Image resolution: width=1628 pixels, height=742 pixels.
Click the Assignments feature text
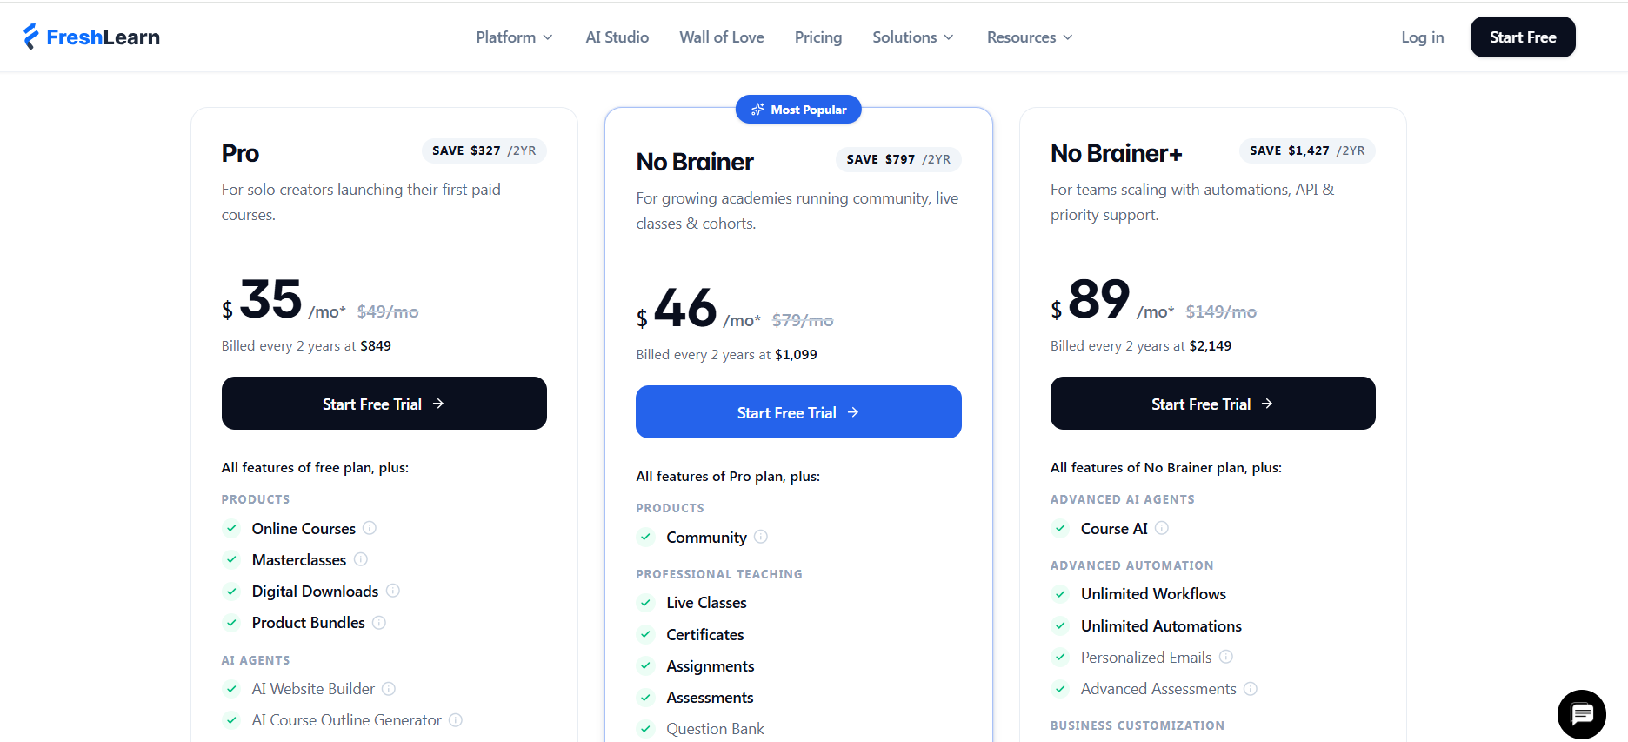pos(711,666)
